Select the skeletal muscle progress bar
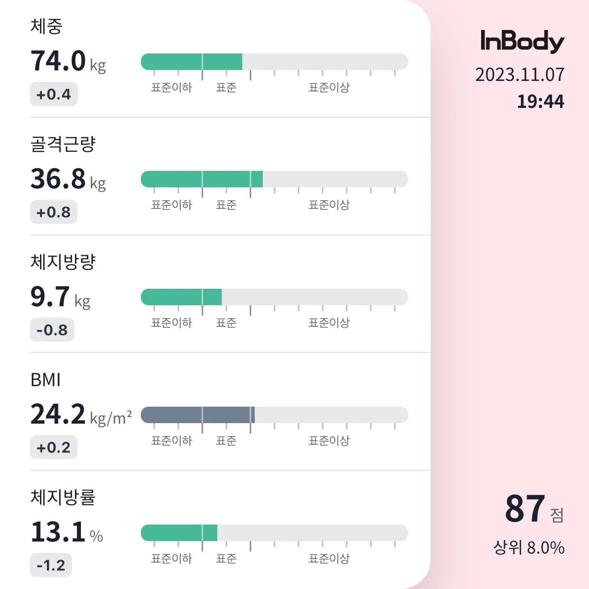 click(275, 179)
